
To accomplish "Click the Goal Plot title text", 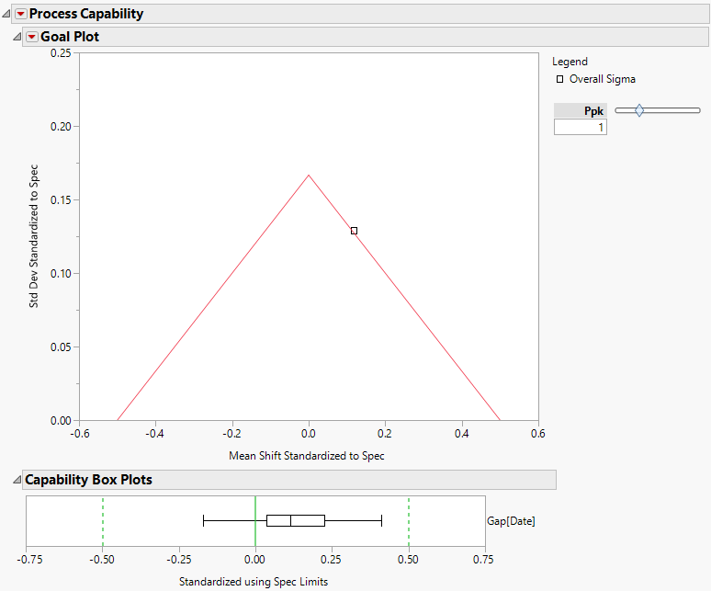I will 70,37.
